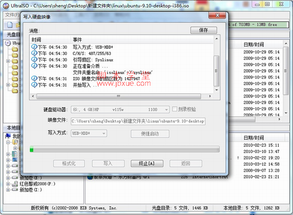Click local file date 2010-02-22 19:20
This screenshot has height=215, width=293.
(x=261, y=158)
